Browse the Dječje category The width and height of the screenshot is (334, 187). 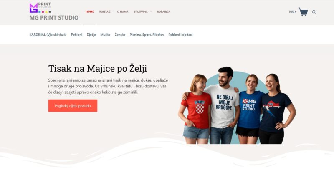[91, 35]
